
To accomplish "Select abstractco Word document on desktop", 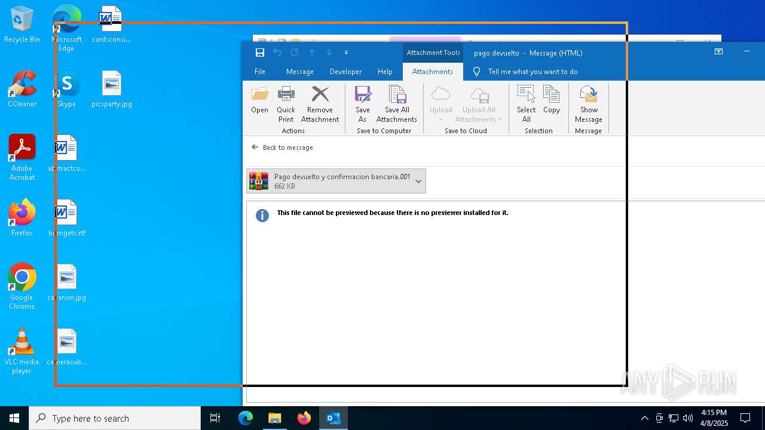I will click(x=66, y=154).
